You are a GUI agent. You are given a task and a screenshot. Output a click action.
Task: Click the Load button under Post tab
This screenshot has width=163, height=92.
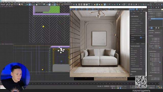coord(141,14)
